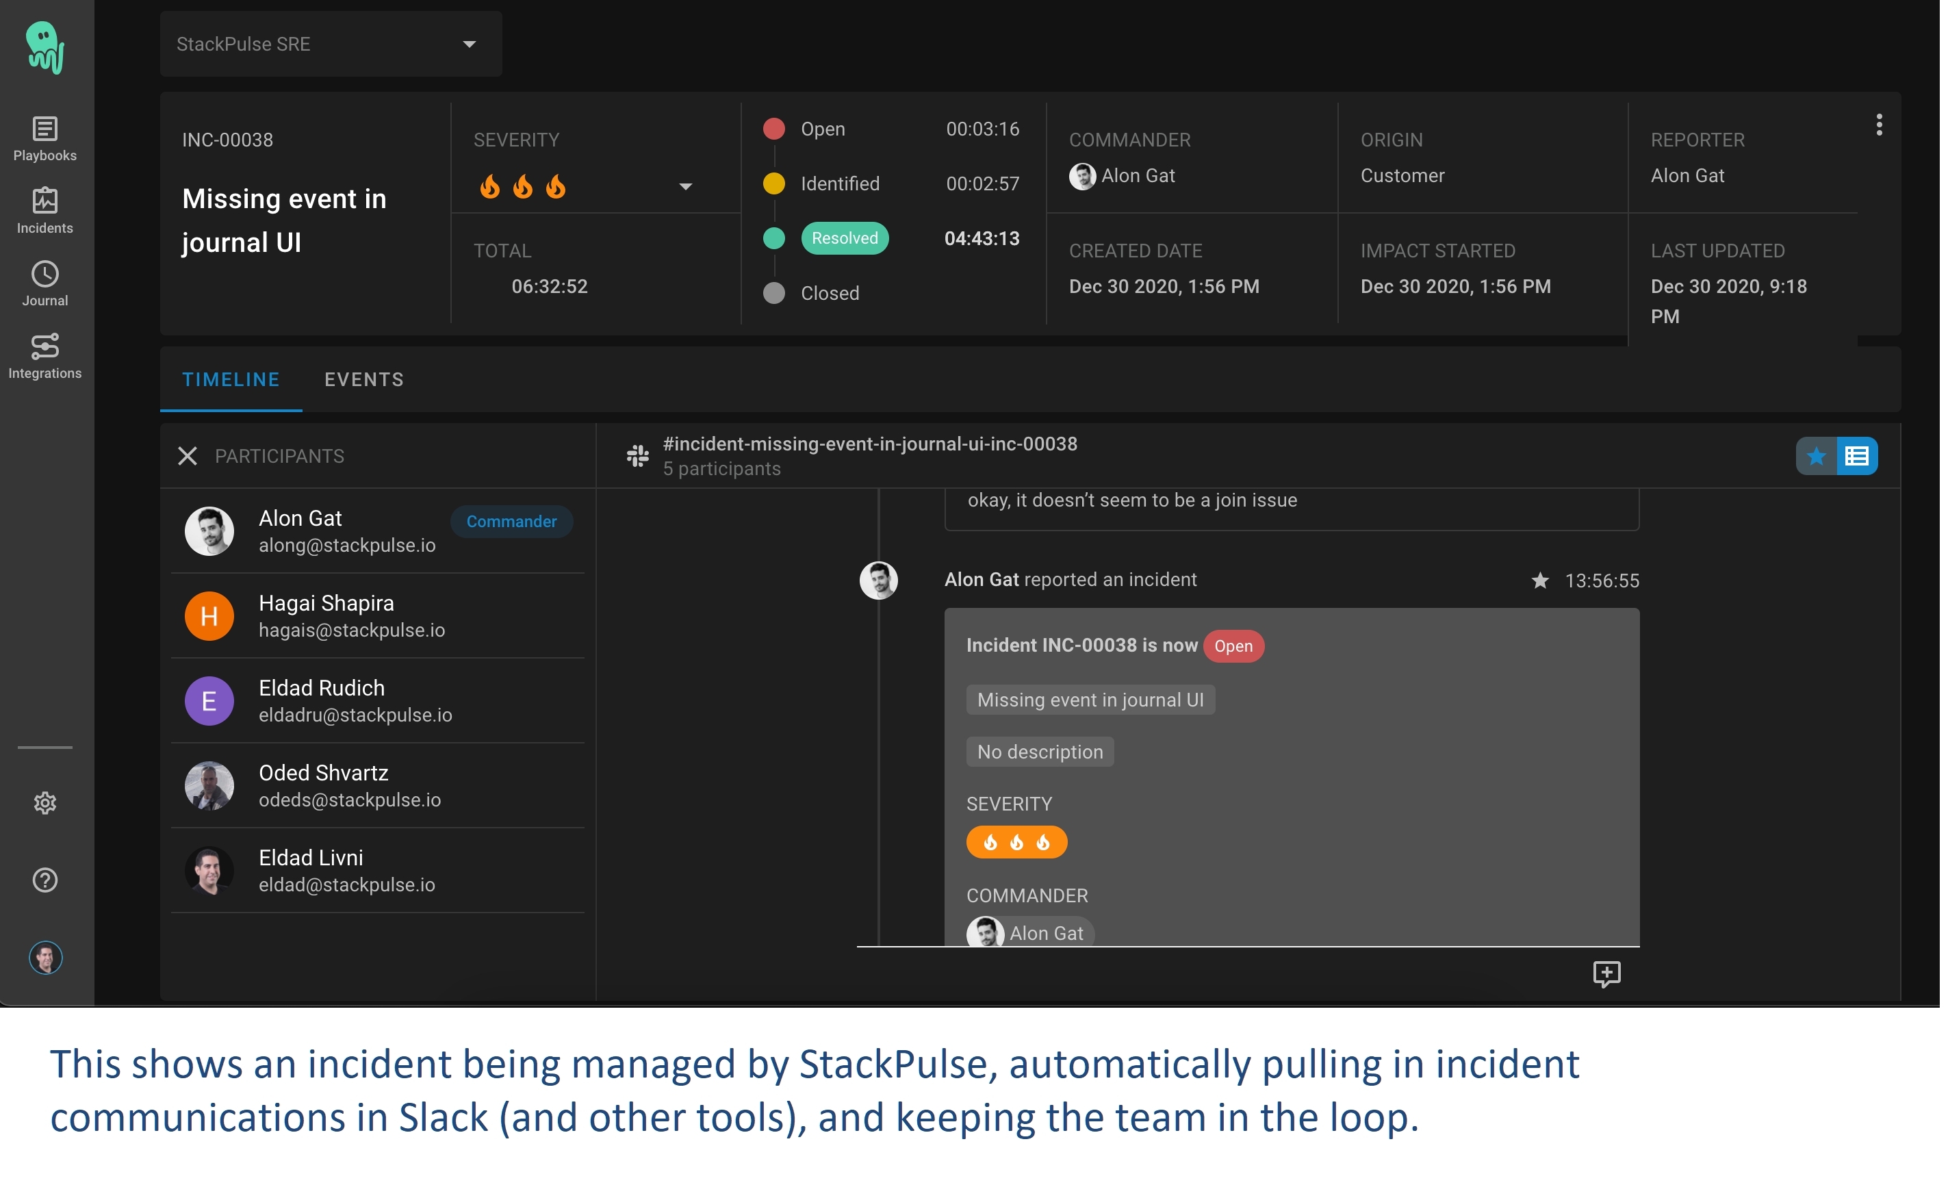This screenshot has height=1185, width=1948.
Task: Click the message 'okay, it doesn't seem to be a join issue'
Action: pyautogui.click(x=1132, y=500)
